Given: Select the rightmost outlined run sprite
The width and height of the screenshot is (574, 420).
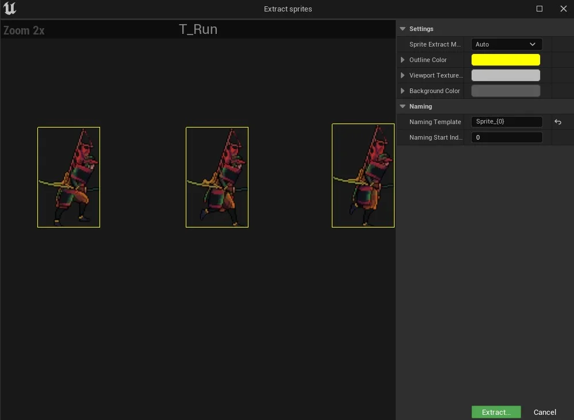Looking at the screenshot, I should tap(363, 175).
